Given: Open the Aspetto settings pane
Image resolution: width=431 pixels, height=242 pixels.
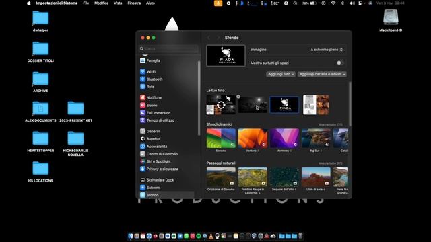Looking at the screenshot, I should click(150, 139).
